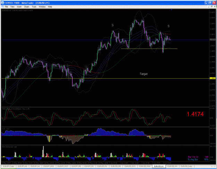Close the inner EURUSD,H1 chart window
This screenshot has height=169, width=217.
pos(215,7)
